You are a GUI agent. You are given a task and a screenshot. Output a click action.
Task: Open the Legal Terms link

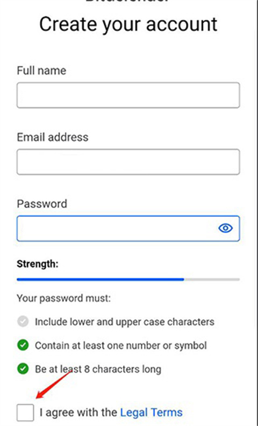click(x=152, y=413)
